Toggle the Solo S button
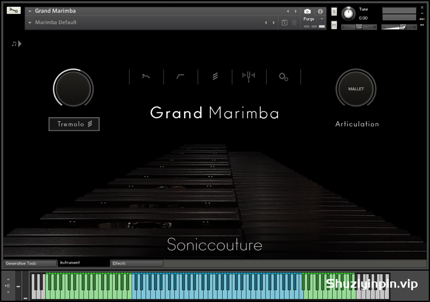The height and width of the screenshot is (302, 430). coord(334,11)
